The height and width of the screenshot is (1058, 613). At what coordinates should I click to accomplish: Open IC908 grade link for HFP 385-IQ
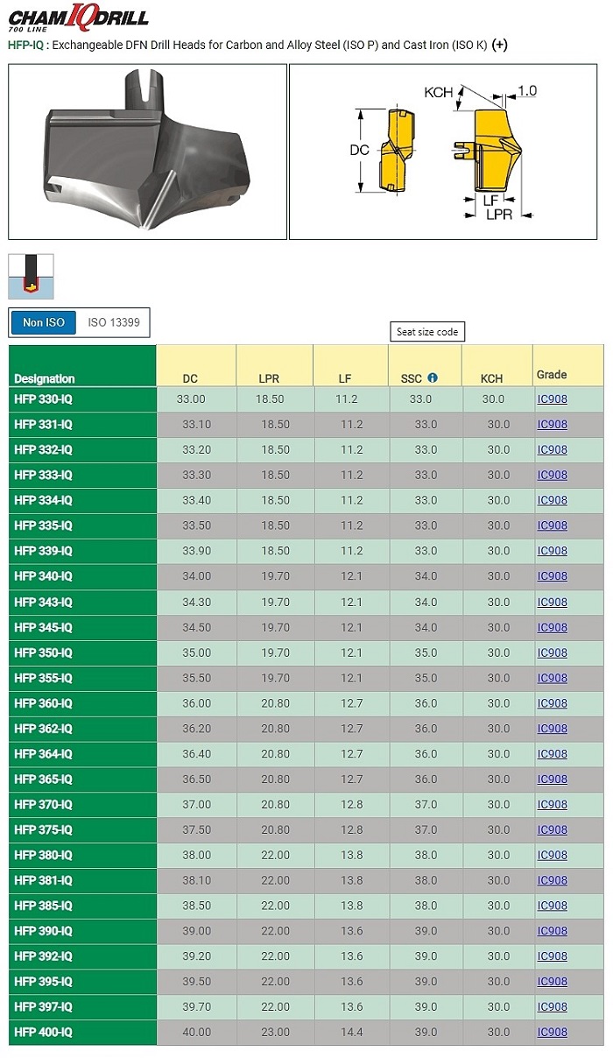coord(553,906)
